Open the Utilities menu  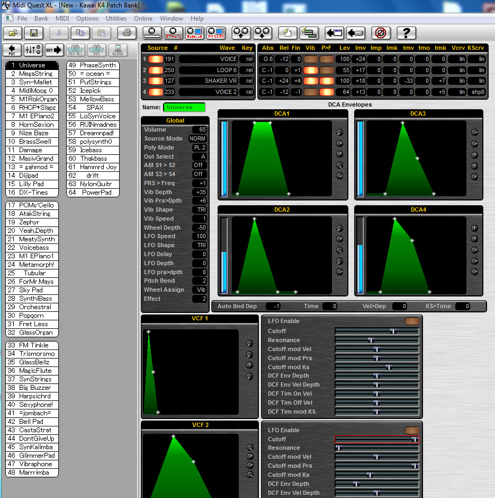coord(116,19)
